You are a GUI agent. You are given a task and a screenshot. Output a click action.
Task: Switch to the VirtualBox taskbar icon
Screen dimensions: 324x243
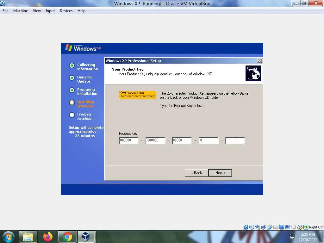[x=86, y=237]
